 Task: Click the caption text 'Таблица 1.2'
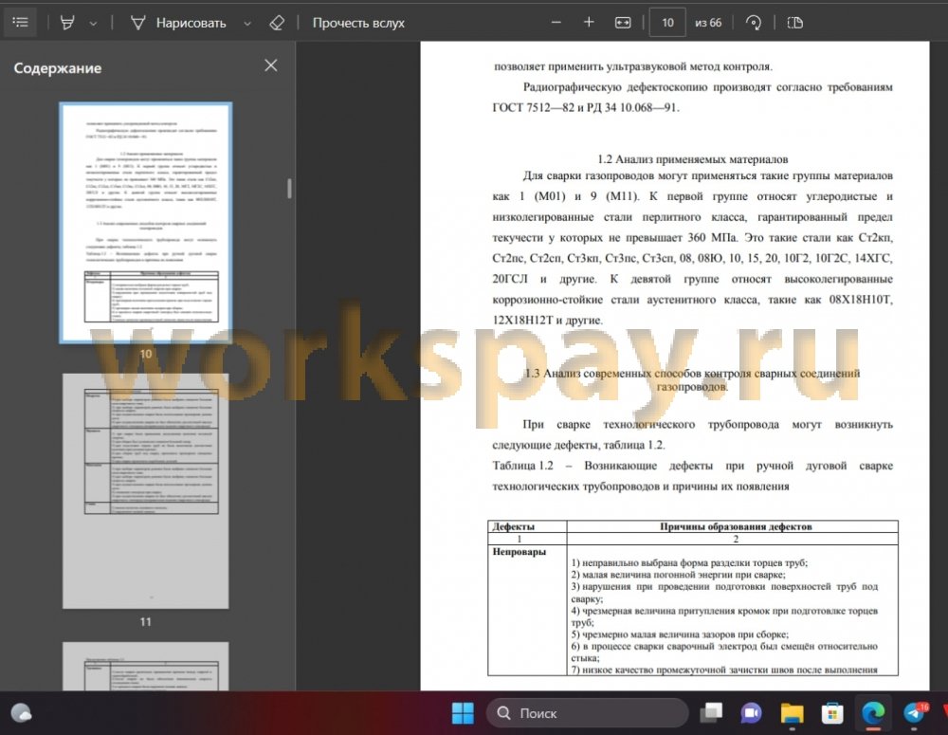(x=523, y=466)
